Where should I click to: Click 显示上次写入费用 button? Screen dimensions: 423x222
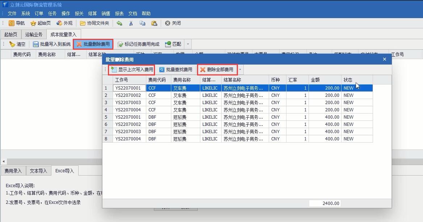[x=132, y=70]
